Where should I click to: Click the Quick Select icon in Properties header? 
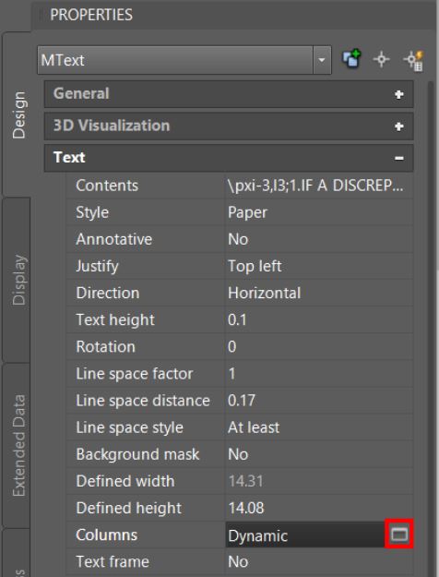351,59
